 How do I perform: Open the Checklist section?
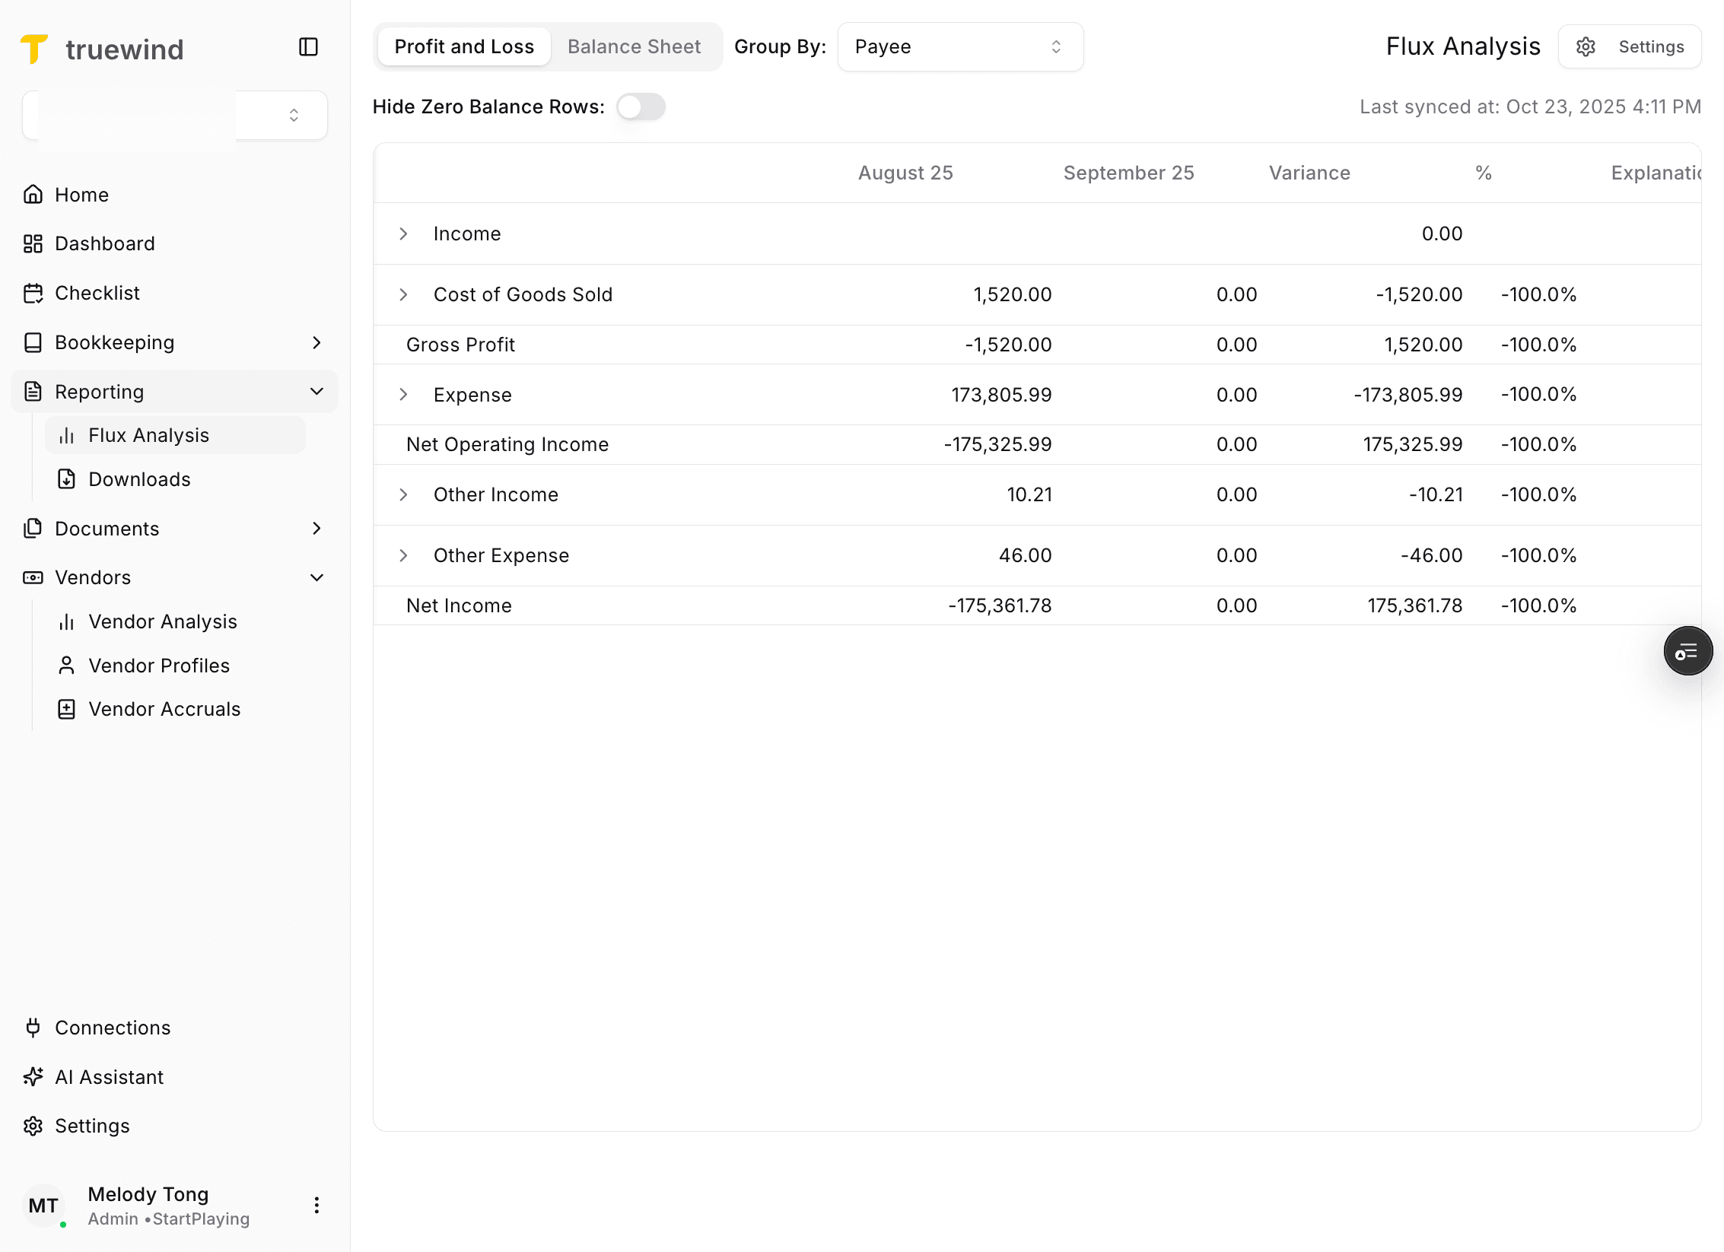click(97, 293)
